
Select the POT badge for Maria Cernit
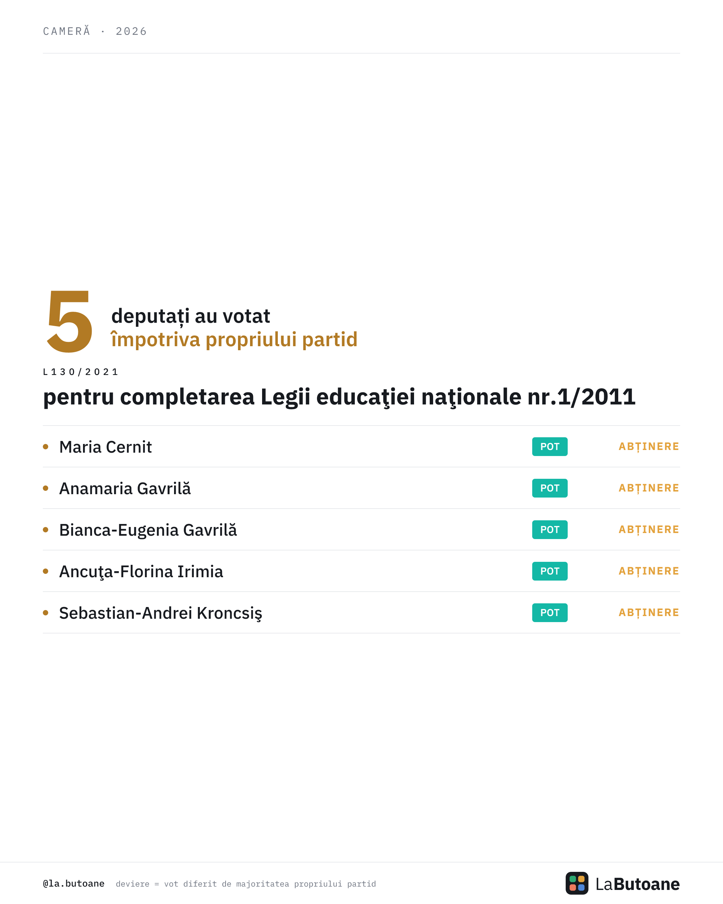[550, 447]
